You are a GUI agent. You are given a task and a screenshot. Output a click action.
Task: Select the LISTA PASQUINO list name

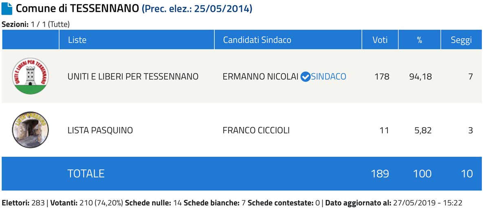[x=100, y=130]
